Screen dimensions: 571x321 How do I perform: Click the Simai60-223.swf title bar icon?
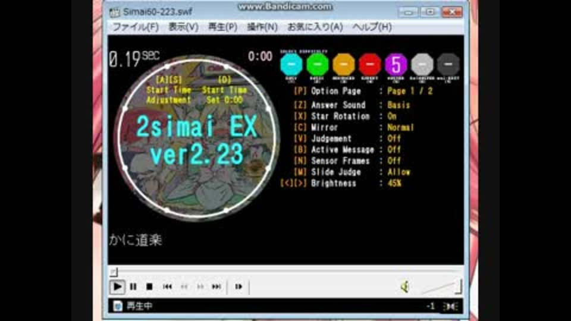click(x=114, y=12)
